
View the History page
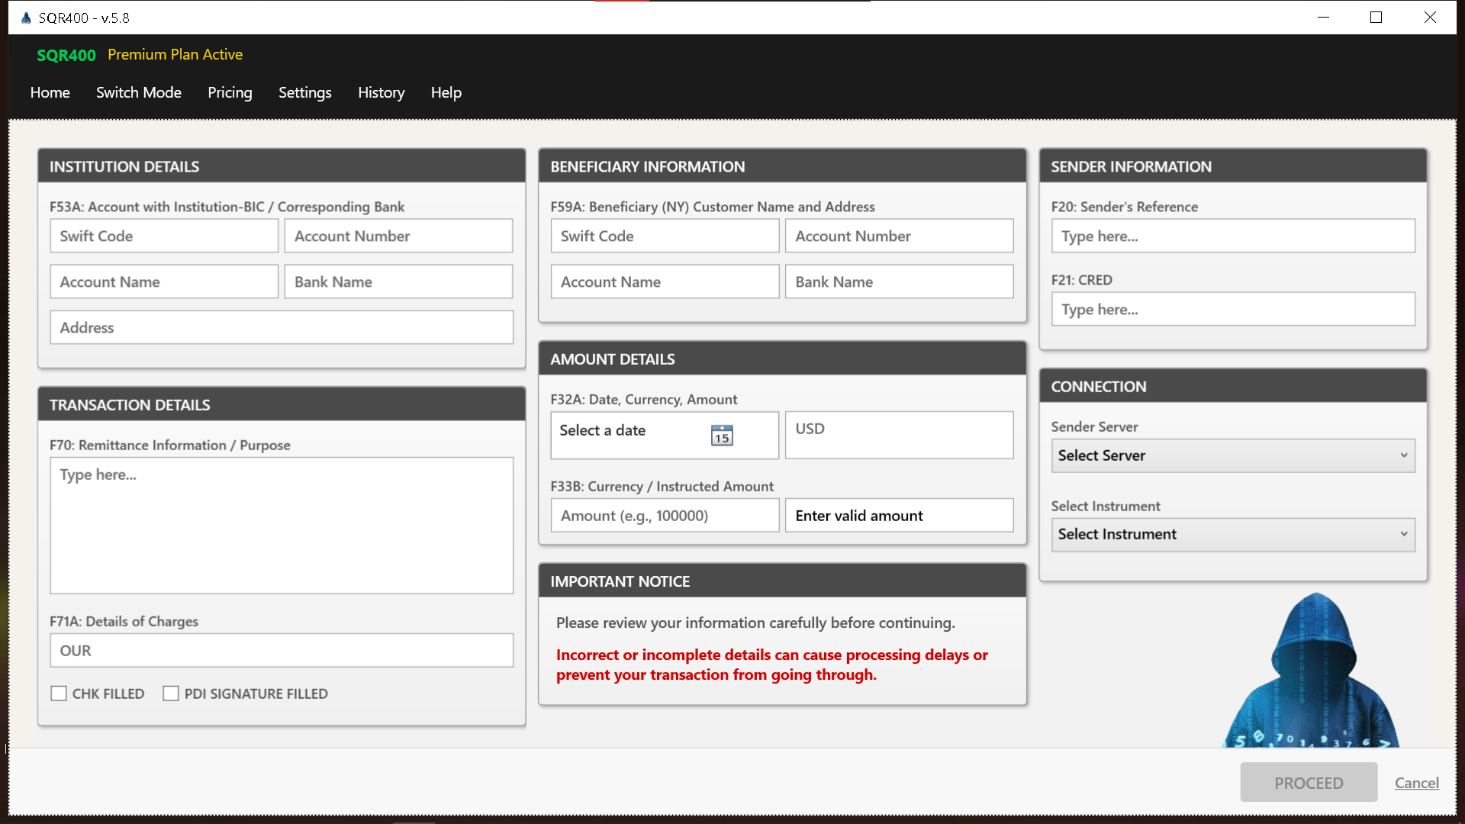(x=381, y=92)
